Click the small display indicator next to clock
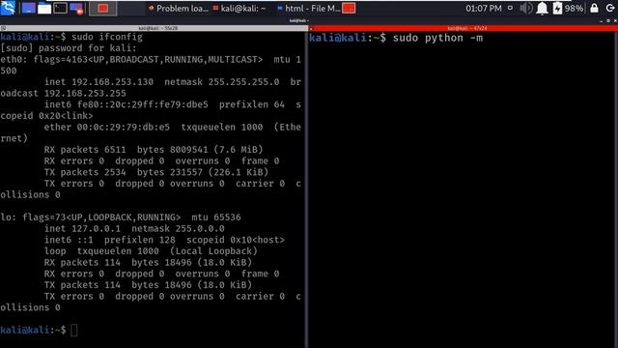 [510, 8]
